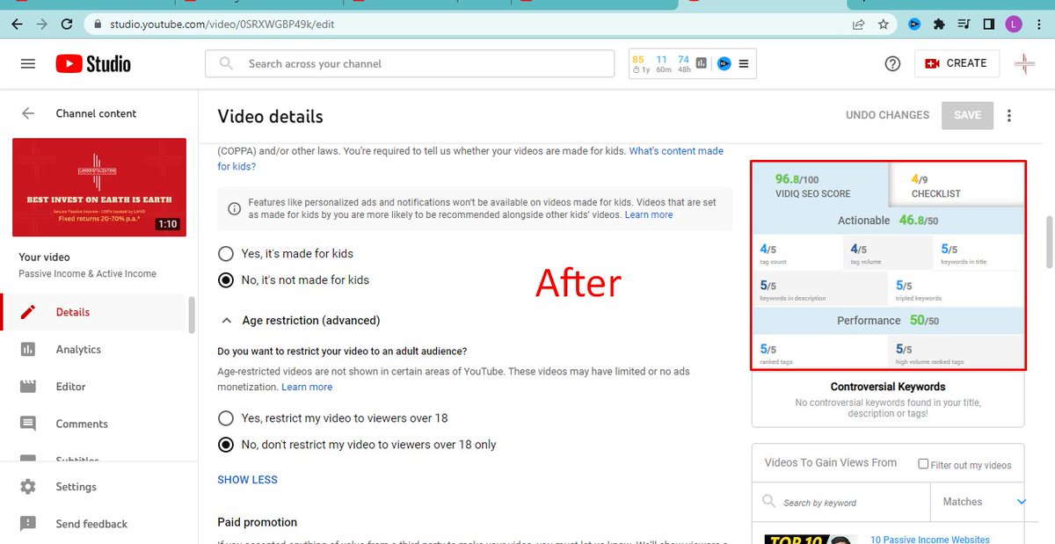
Task: Open Editor in the sidebar
Action: click(95, 386)
